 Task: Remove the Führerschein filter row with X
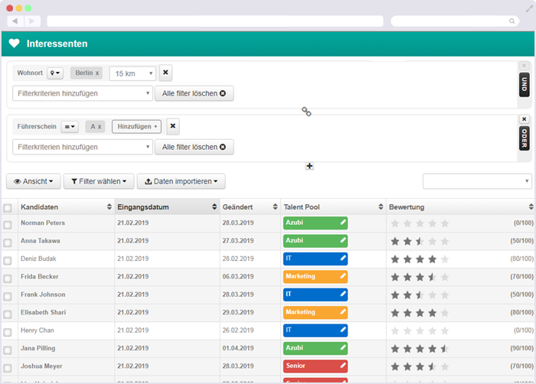coord(173,126)
